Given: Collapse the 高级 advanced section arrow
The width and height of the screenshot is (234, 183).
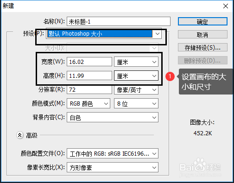Looking at the screenshot, I should 20,135.
